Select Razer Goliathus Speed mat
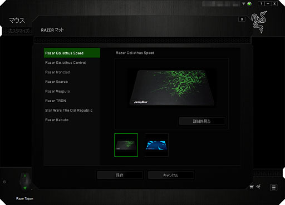The width and height of the screenshot is (285, 205). click(x=72, y=53)
